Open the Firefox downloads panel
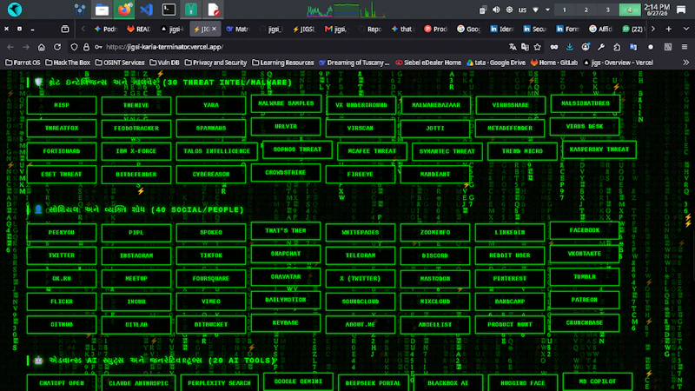 click(x=570, y=47)
